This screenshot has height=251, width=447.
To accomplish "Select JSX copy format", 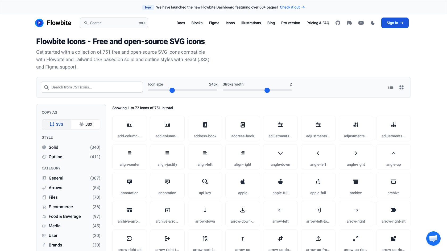I will [86, 124].
